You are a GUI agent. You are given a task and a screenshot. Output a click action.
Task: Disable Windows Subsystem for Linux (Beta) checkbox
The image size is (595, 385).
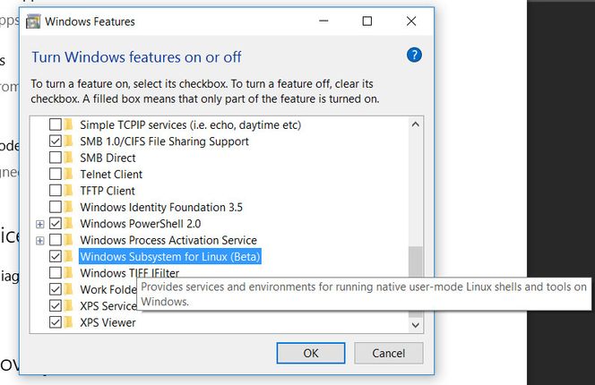(x=56, y=256)
